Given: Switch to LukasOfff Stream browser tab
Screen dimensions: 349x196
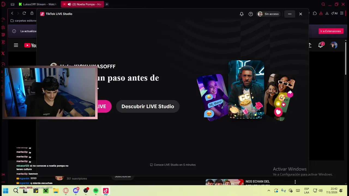Looking at the screenshot, I should [38, 4].
